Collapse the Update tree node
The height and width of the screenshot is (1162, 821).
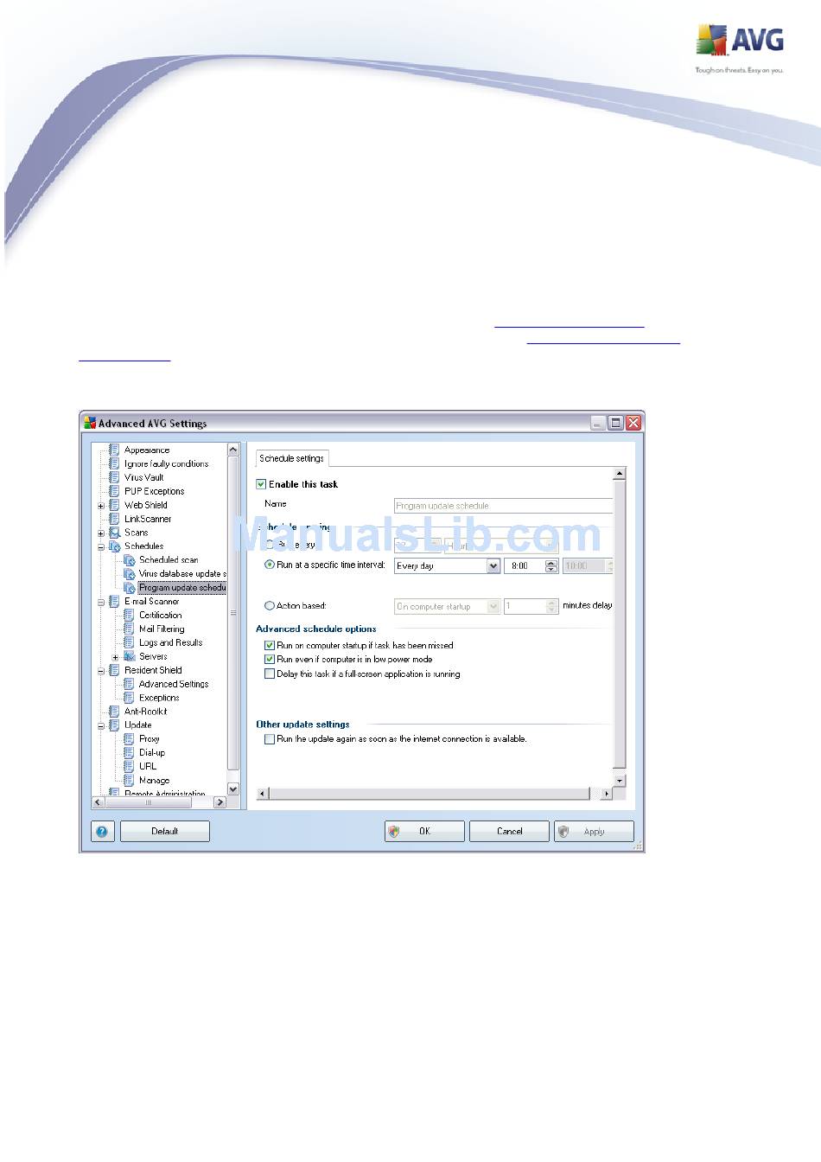click(x=101, y=726)
